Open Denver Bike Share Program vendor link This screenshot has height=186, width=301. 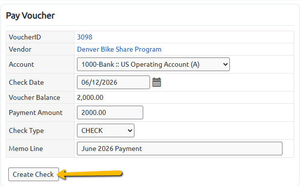119,49
